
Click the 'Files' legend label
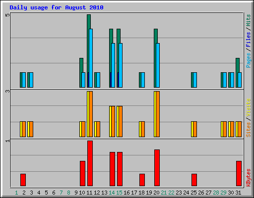coord(248,40)
